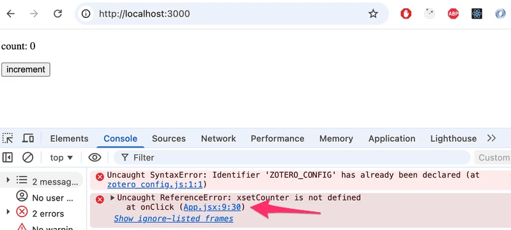Open the Lighthouse tab
Viewport: 511px width, 230px height.
pos(454,139)
